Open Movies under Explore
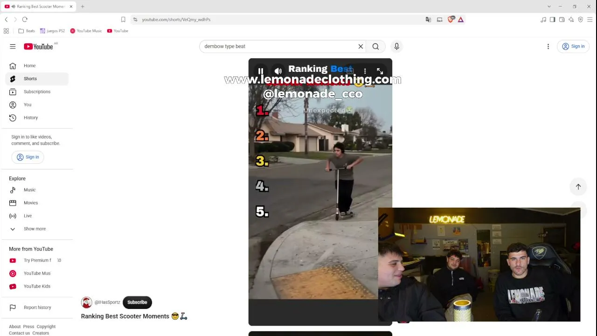This screenshot has width=597, height=336. 37,203
